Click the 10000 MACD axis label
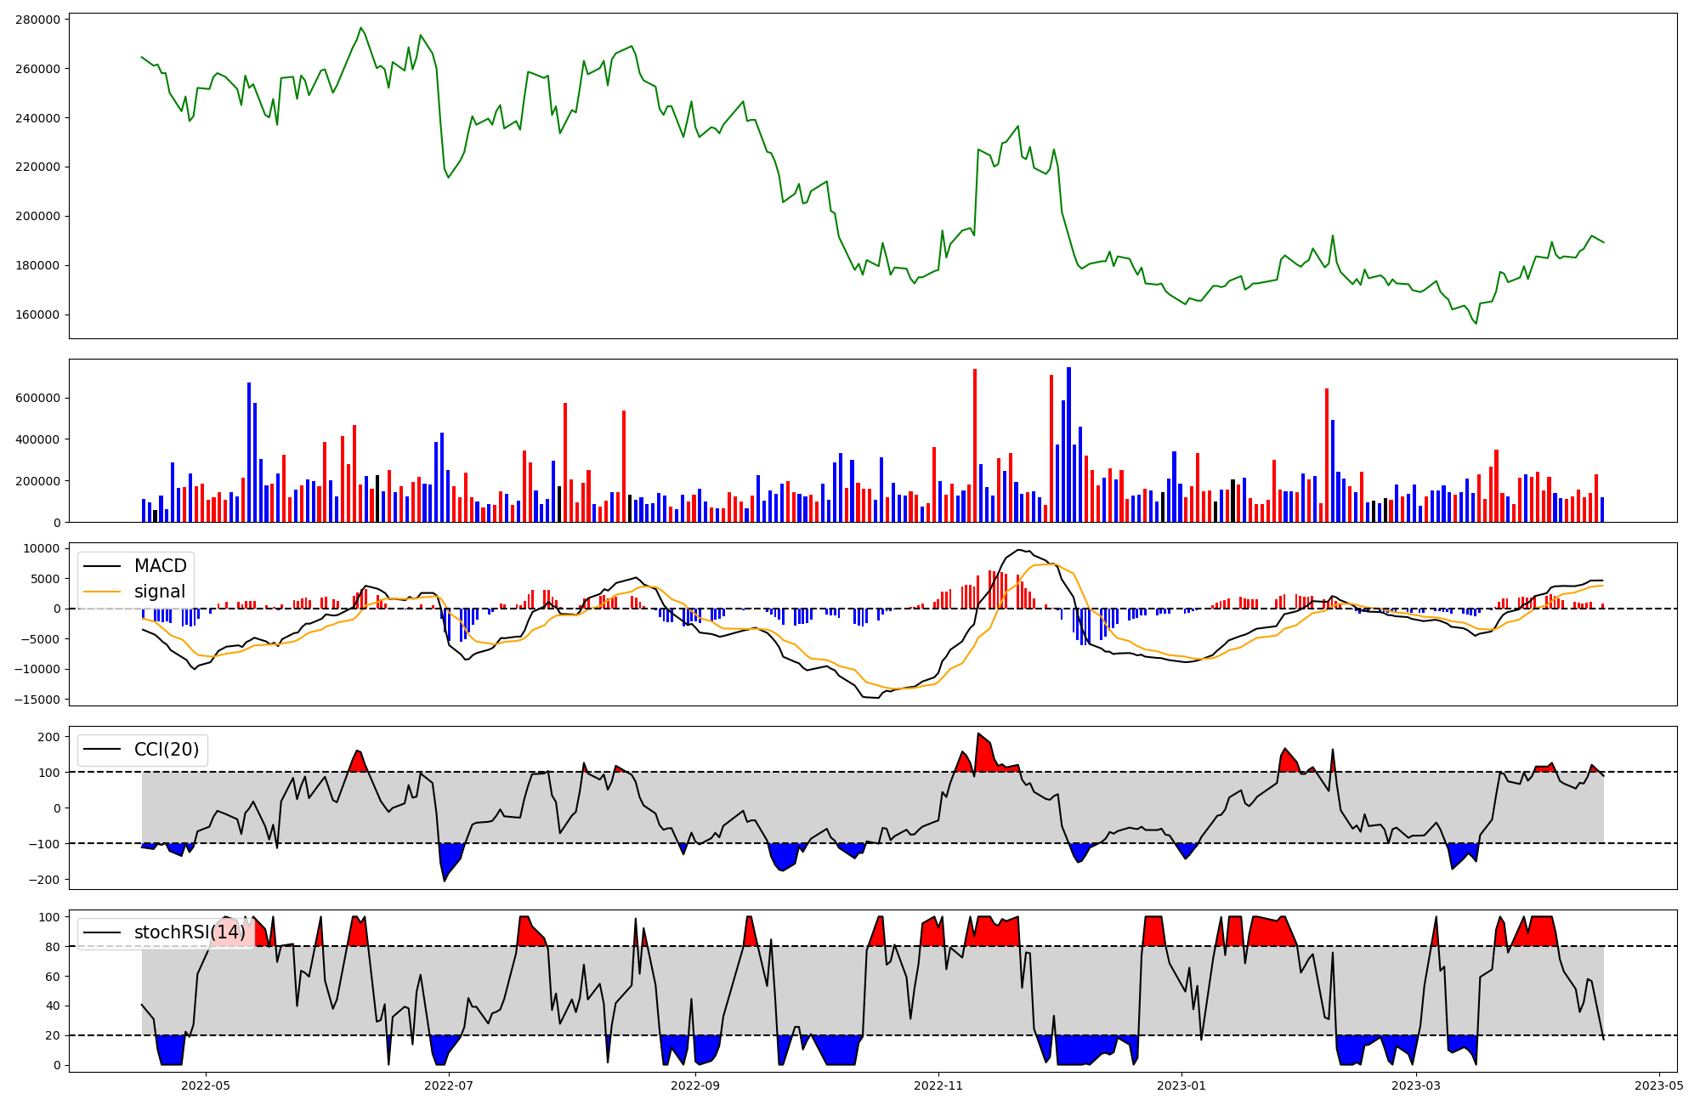Viewport: 1700px width, 1105px height. 42,549
